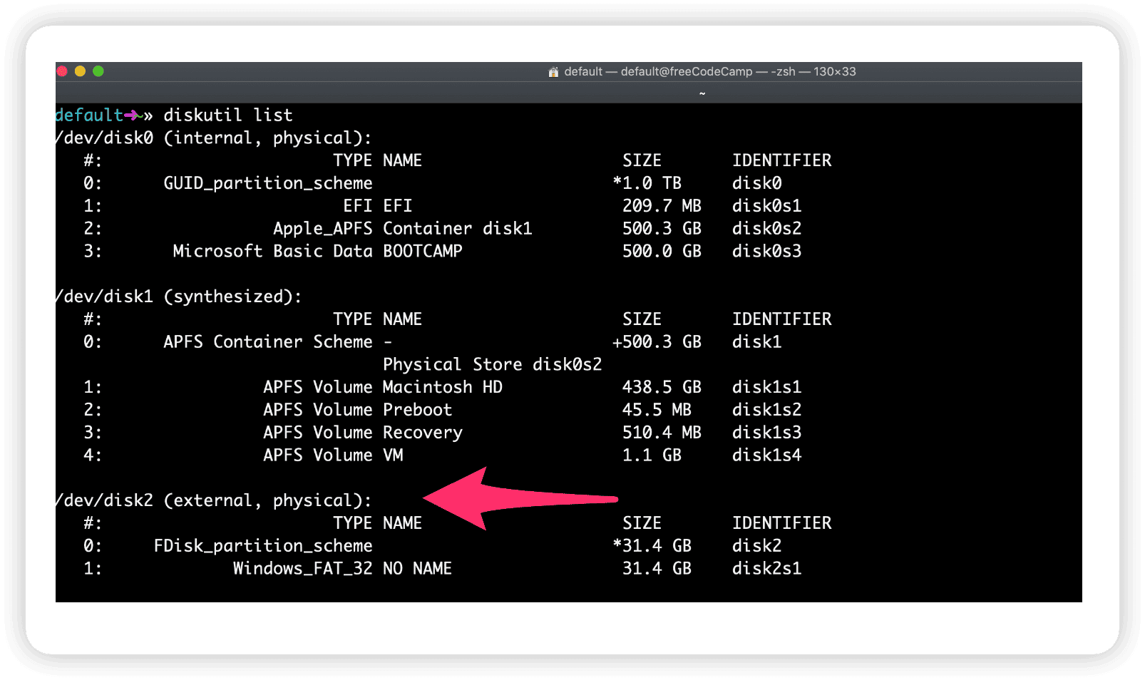Image resolution: width=1145 pixels, height=680 pixels.
Task: Click the 'SIZE' header under /dev/disk2
Action: coord(642,523)
